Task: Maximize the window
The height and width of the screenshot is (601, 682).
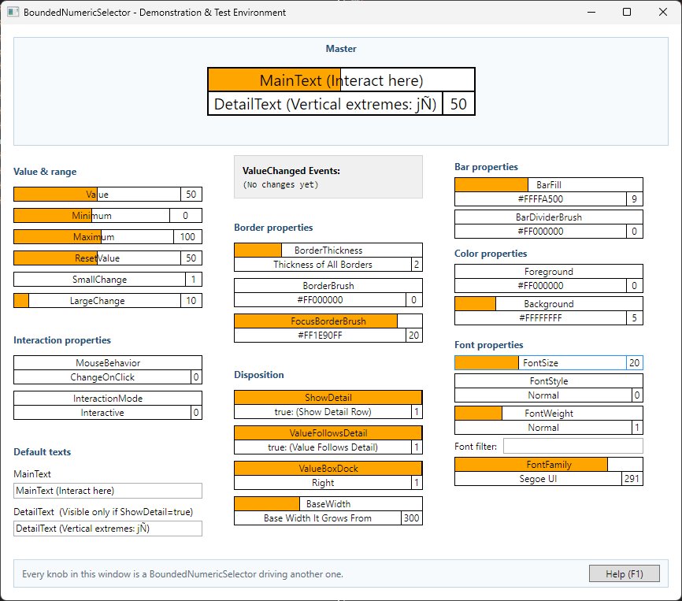Action: pos(627,12)
